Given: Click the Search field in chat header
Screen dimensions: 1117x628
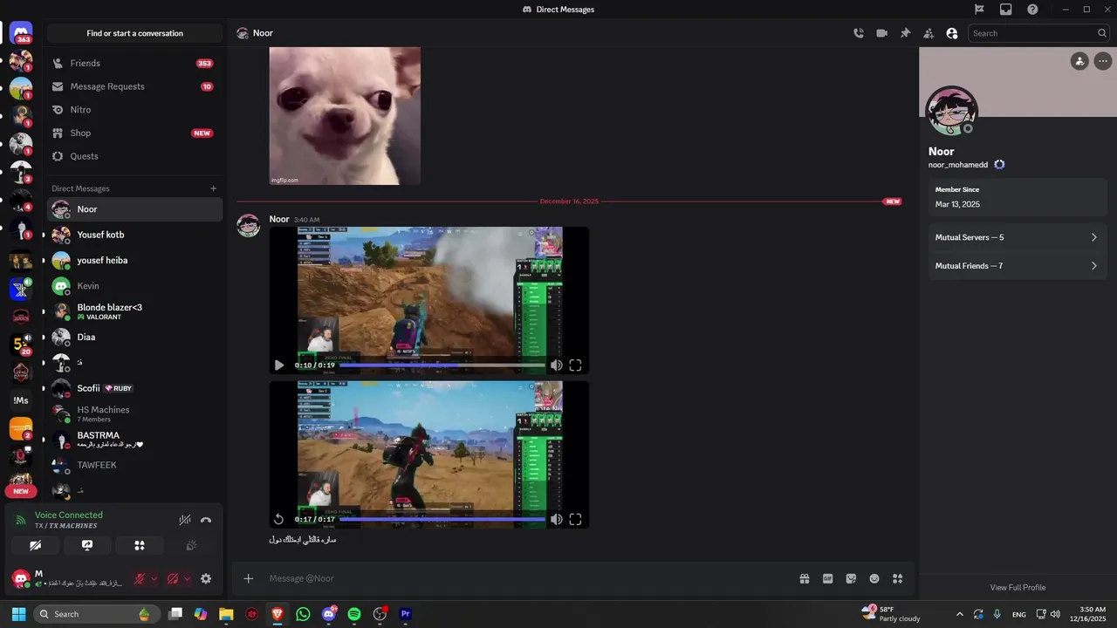Looking at the screenshot, I should (1038, 33).
